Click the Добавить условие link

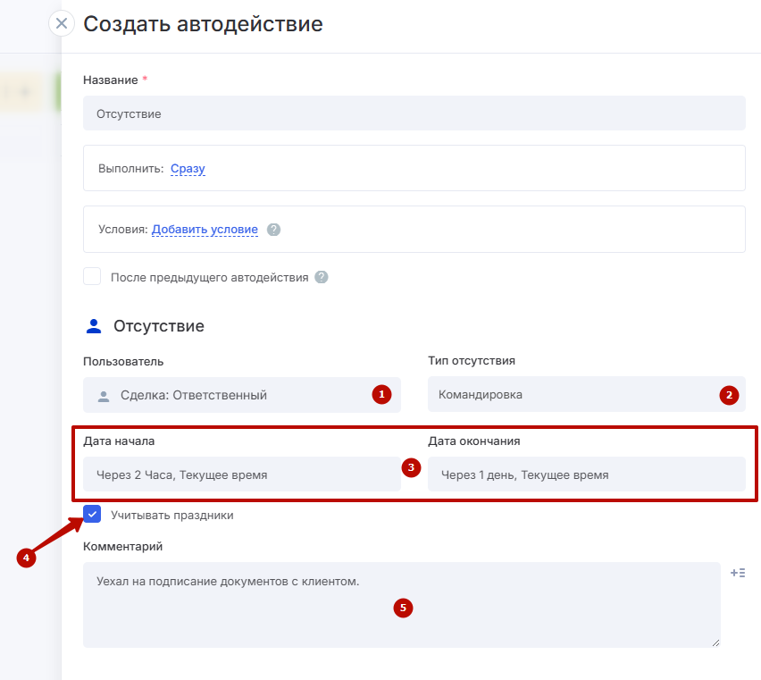pos(205,230)
